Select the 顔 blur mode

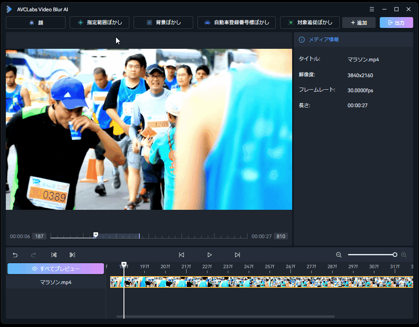36,23
